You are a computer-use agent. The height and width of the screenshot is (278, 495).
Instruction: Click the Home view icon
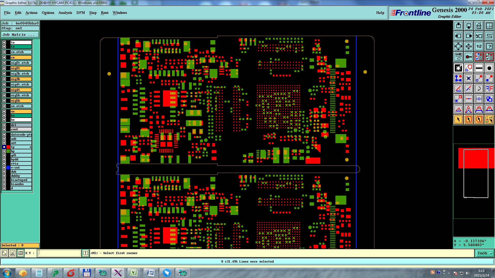click(479, 26)
